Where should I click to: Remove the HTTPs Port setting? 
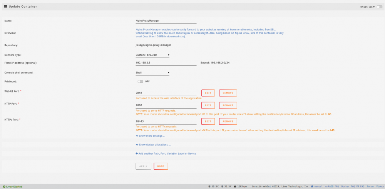point(228,122)
